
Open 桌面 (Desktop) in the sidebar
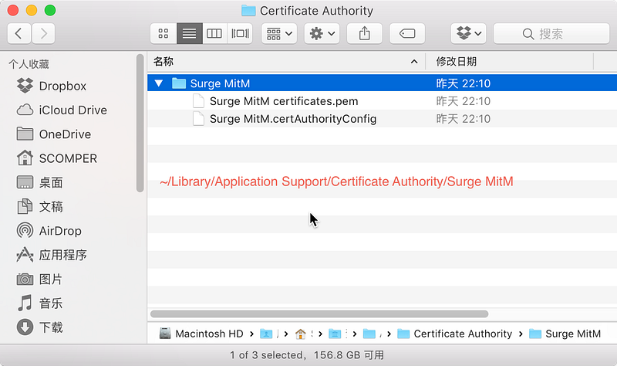(x=39, y=182)
